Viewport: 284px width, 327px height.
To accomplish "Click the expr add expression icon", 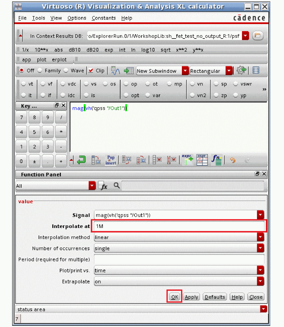I will coord(187,160).
